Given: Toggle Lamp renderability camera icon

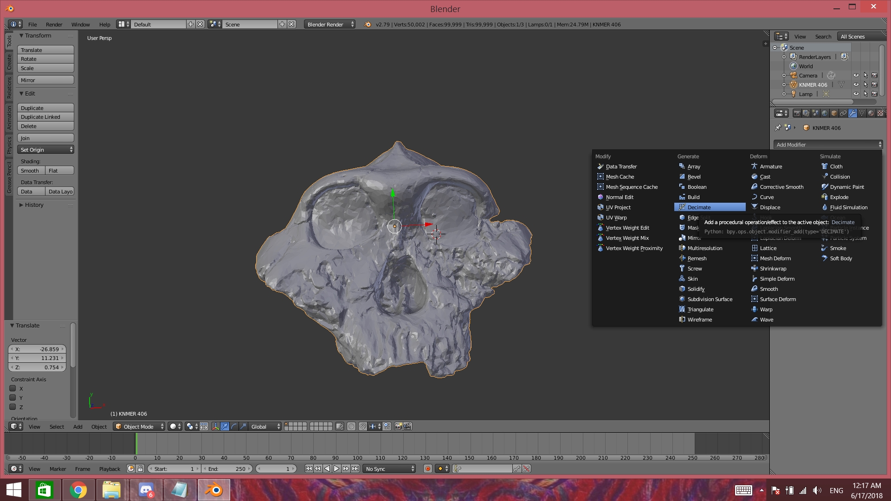Looking at the screenshot, I should point(875,94).
